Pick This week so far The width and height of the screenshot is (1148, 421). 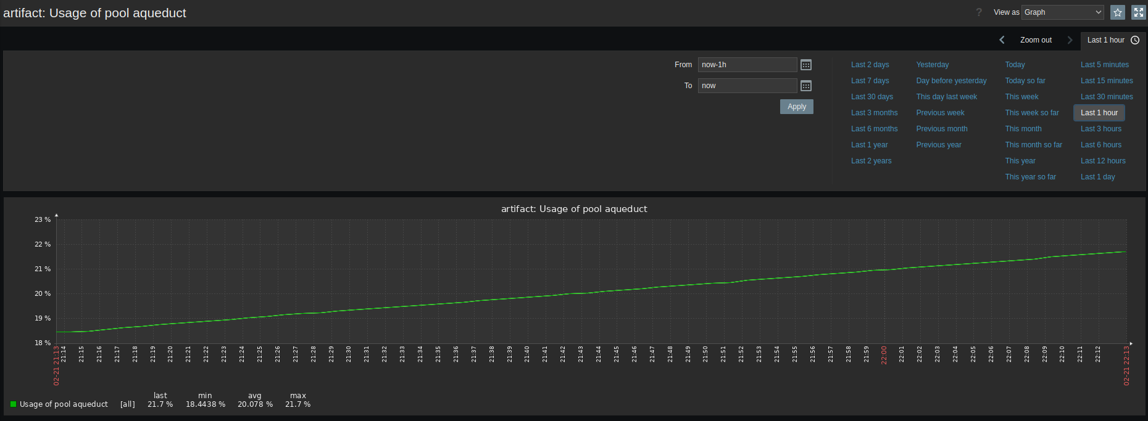pos(1032,113)
